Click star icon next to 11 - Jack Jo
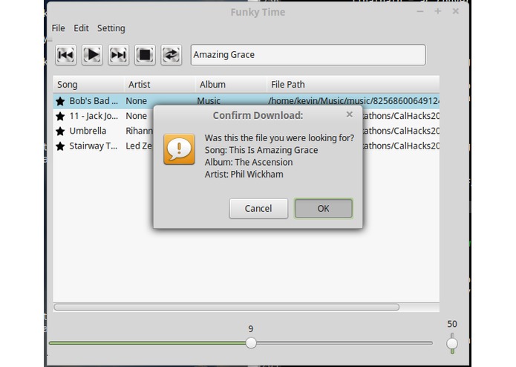516x367 pixels. coord(60,116)
